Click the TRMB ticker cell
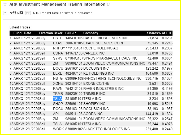The width and height of the screenshot is (181, 135). pyautogui.click(x=58, y=94)
